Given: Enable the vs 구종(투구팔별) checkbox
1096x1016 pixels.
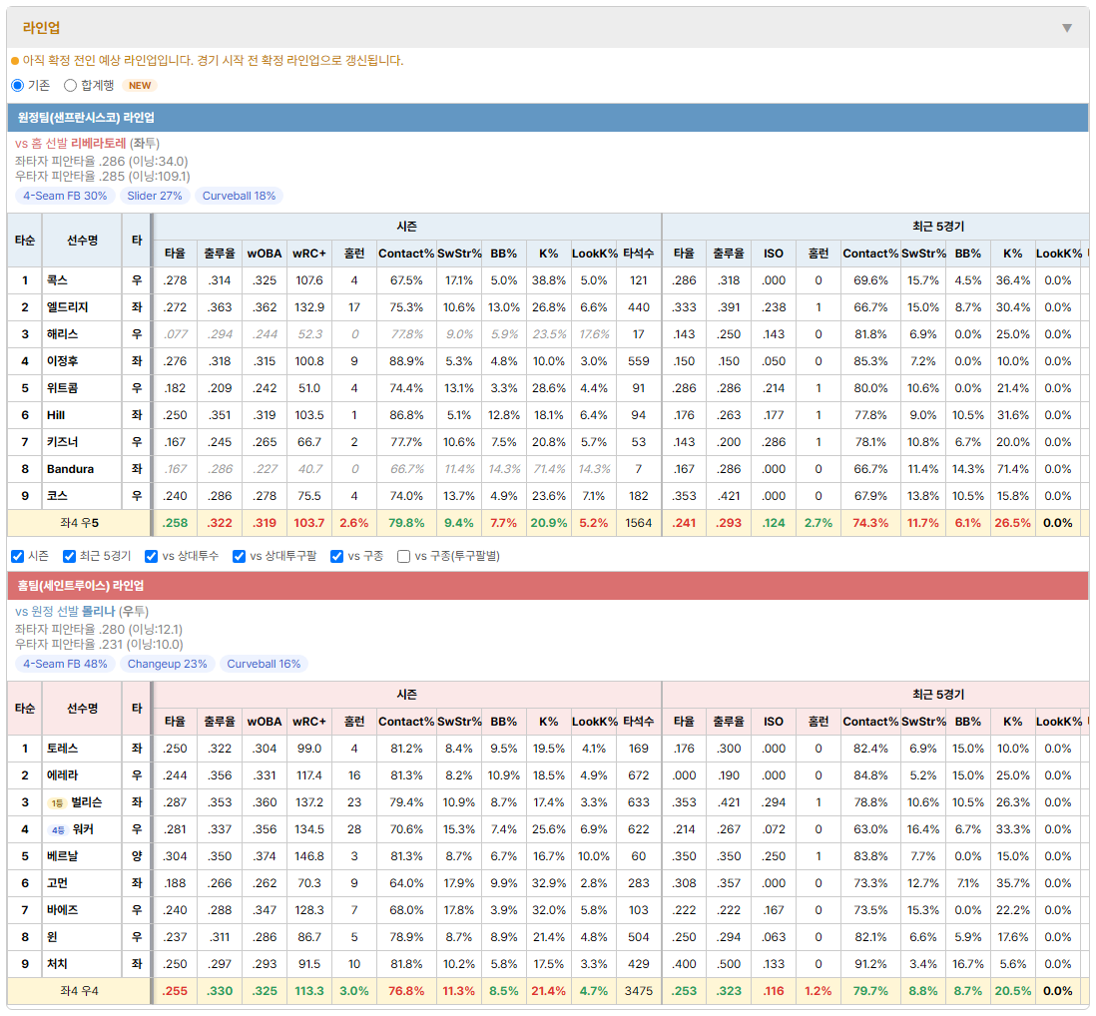Looking at the screenshot, I should (x=403, y=556).
